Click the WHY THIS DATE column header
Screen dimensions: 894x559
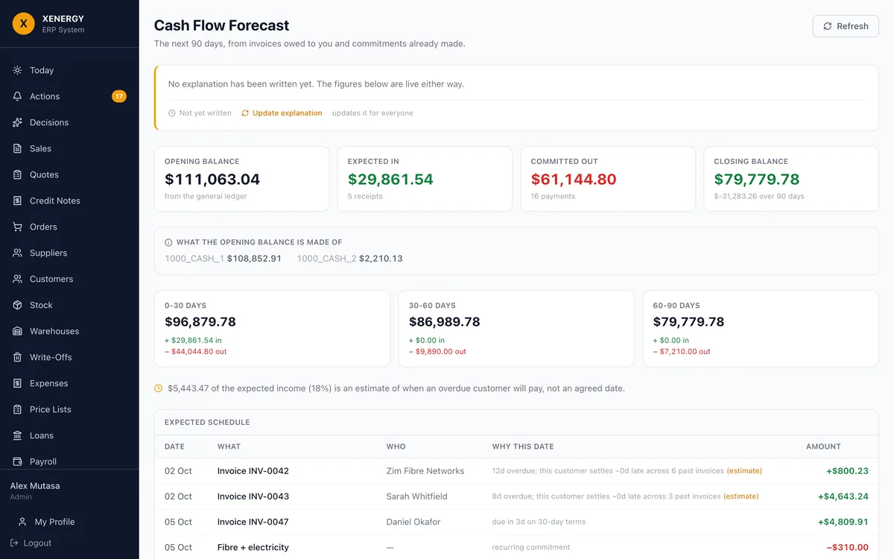point(523,446)
